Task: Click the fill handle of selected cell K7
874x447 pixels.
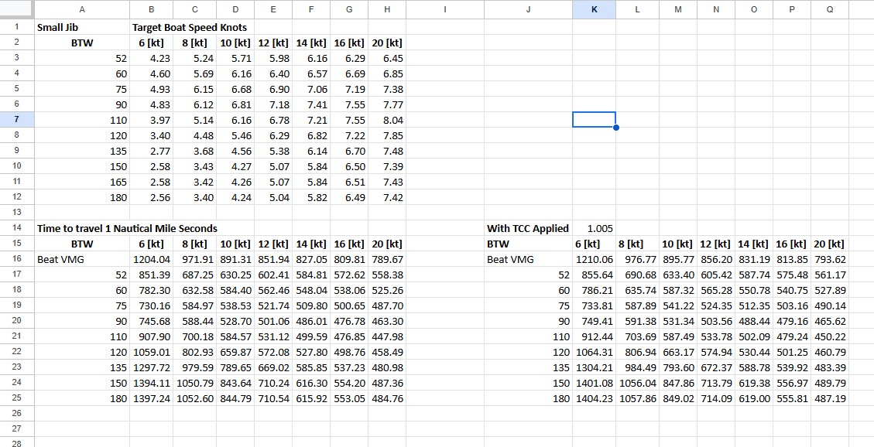Action: [x=615, y=128]
